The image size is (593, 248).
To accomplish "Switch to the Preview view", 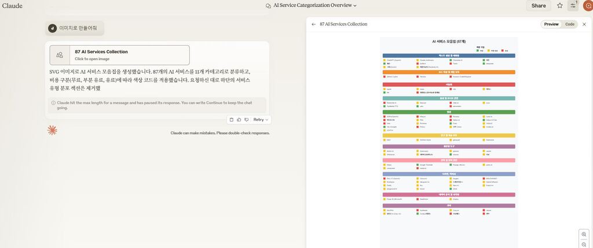I will coord(551,24).
